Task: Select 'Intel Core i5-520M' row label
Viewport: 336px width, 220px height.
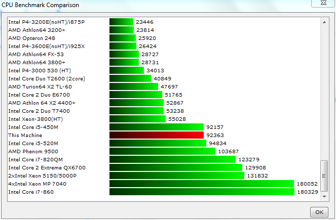Action: pos(33,144)
